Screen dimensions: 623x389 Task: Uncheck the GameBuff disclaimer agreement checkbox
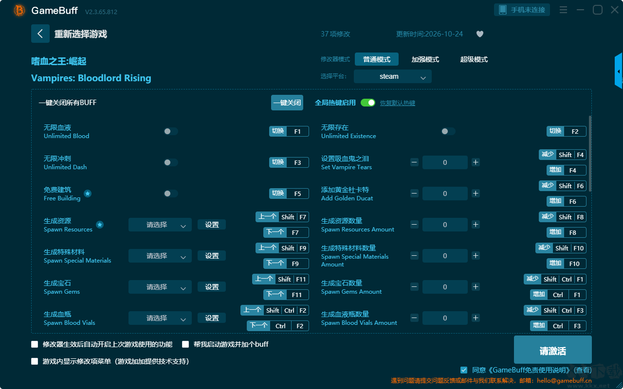(x=464, y=370)
